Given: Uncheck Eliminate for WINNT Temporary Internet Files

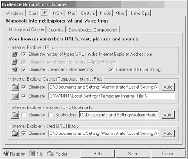Looking at the screenshot, I should [24, 96].
